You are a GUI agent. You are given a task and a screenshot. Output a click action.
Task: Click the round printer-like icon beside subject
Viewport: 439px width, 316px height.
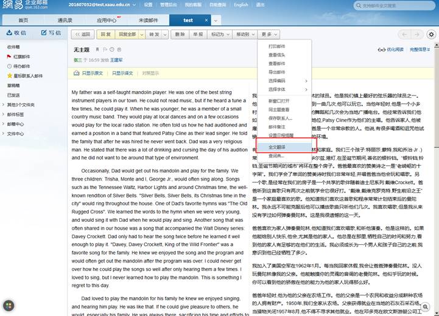point(119,49)
